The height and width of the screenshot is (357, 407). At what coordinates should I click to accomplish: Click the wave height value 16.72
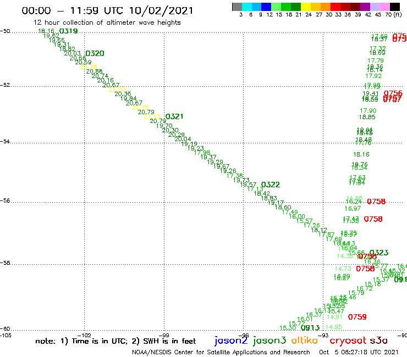pos(365,288)
